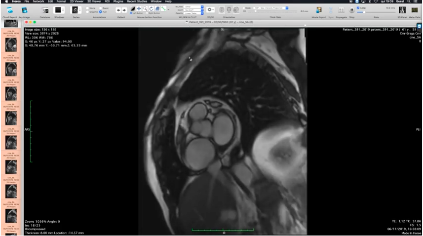
Task: Open the Meta-Data viewer
Action: click(x=415, y=10)
